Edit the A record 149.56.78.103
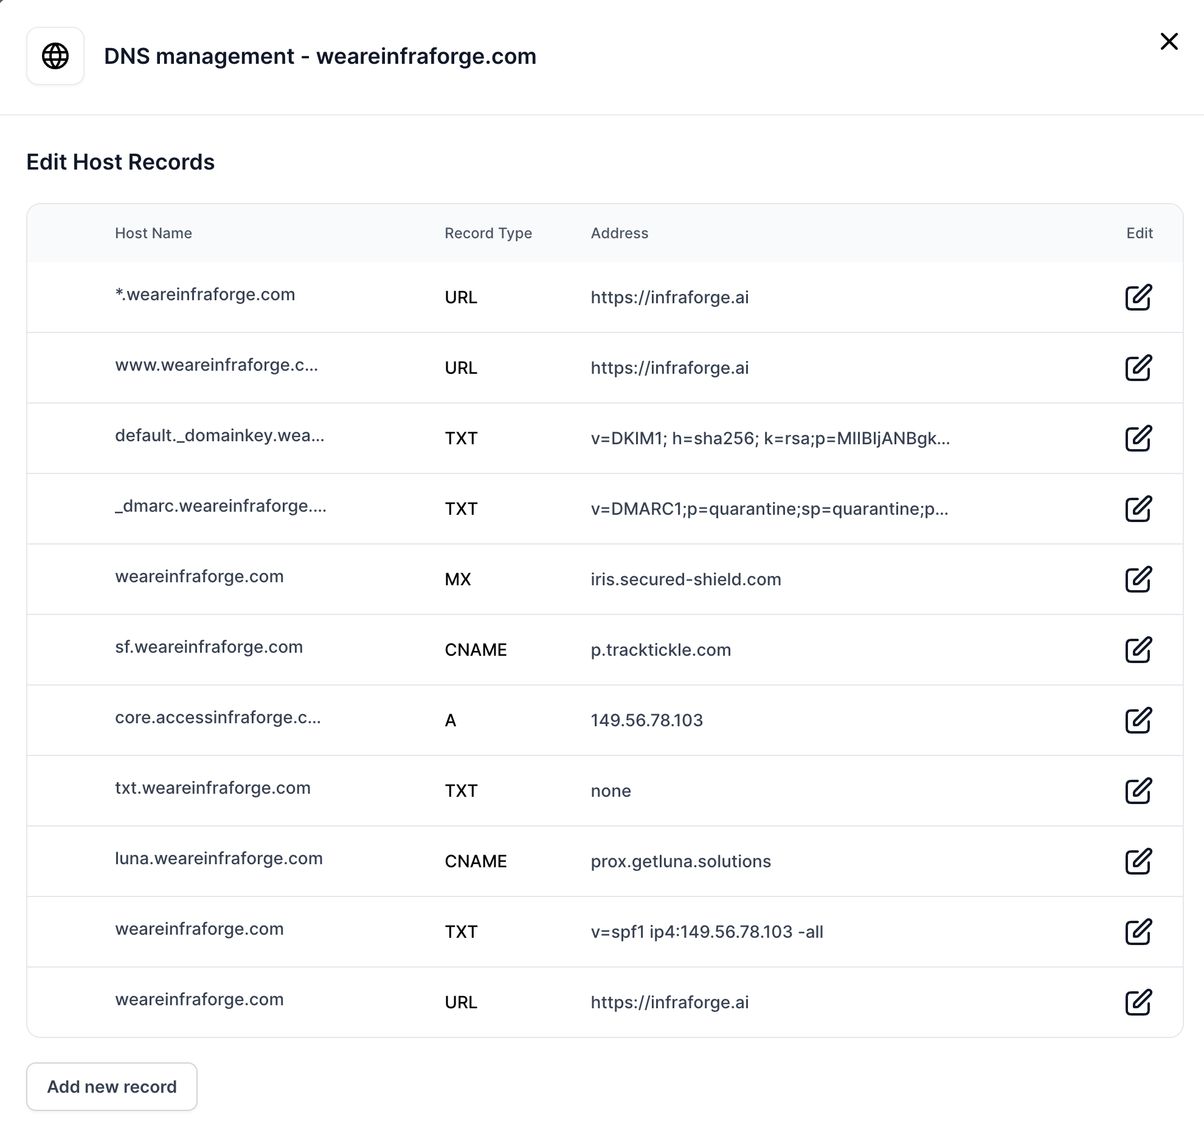 [1138, 720]
